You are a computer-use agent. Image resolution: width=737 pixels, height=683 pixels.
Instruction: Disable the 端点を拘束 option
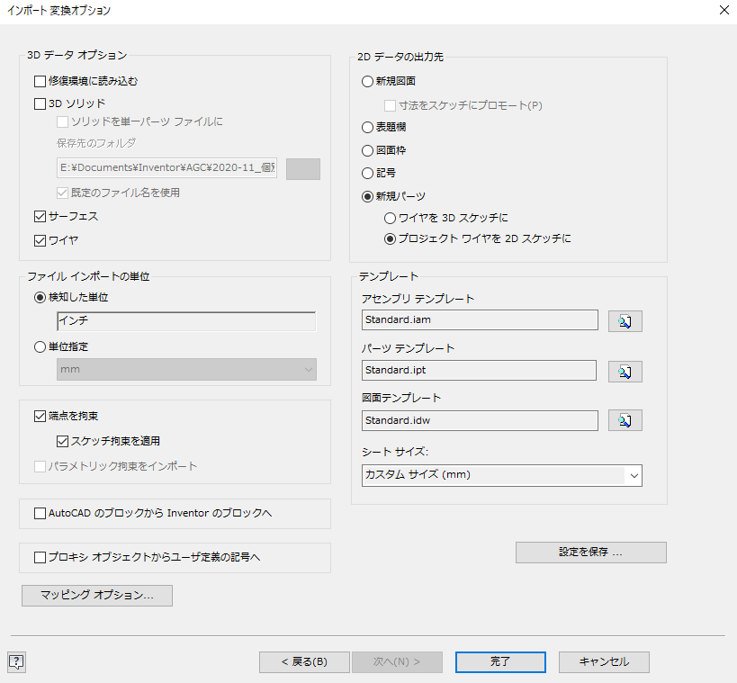click(40, 417)
